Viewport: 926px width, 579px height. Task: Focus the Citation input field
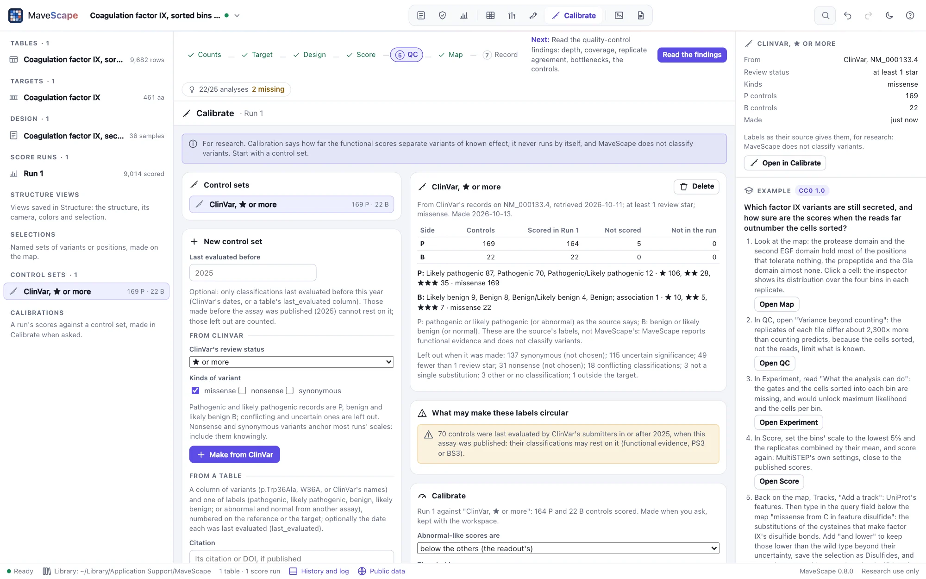[292, 558]
